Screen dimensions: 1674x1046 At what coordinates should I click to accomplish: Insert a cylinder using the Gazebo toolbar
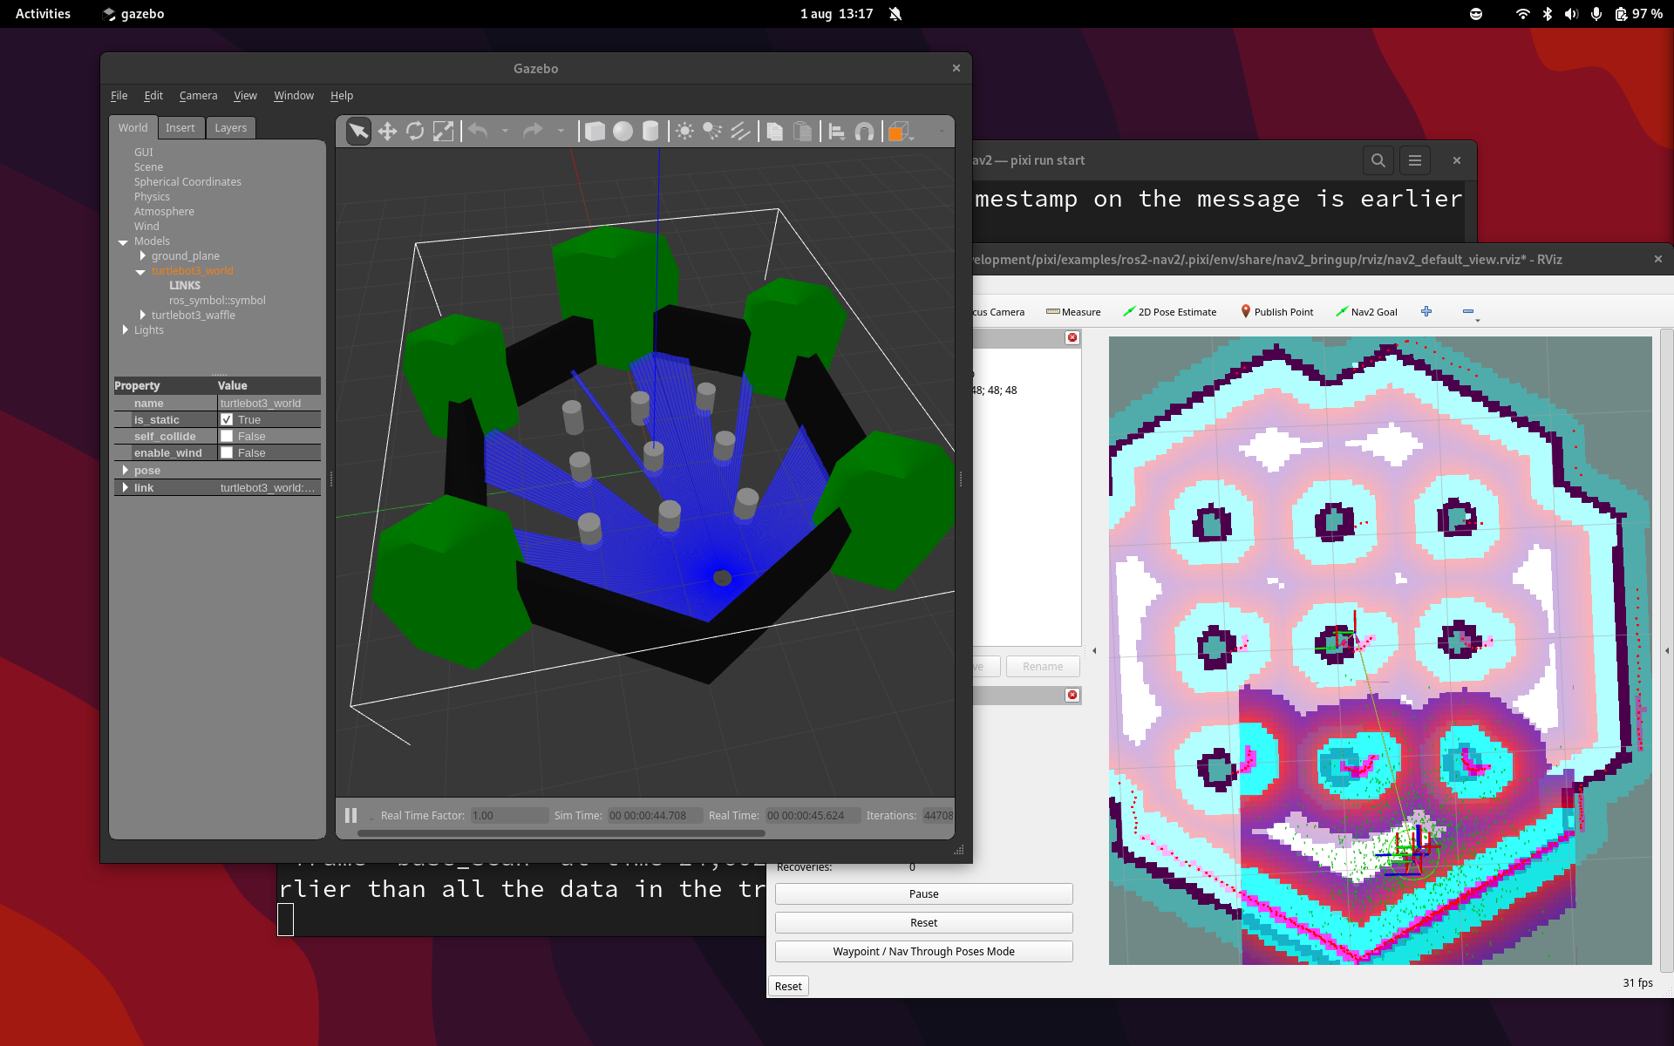click(650, 132)
